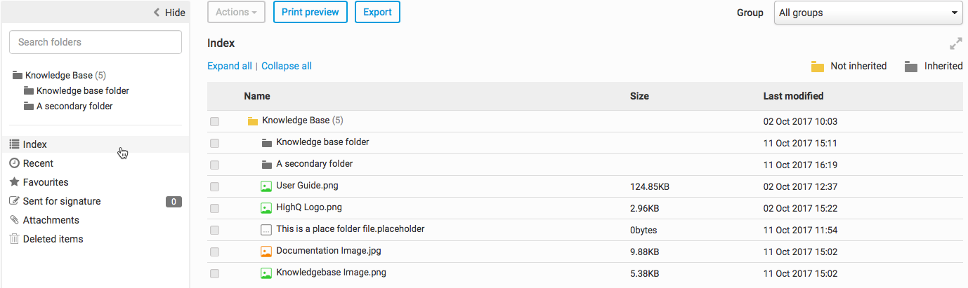The height and width of the screenshot is (288, 968).
Task: Check the Documentation Image.jpg checkbox
Action: click(214, 252)
